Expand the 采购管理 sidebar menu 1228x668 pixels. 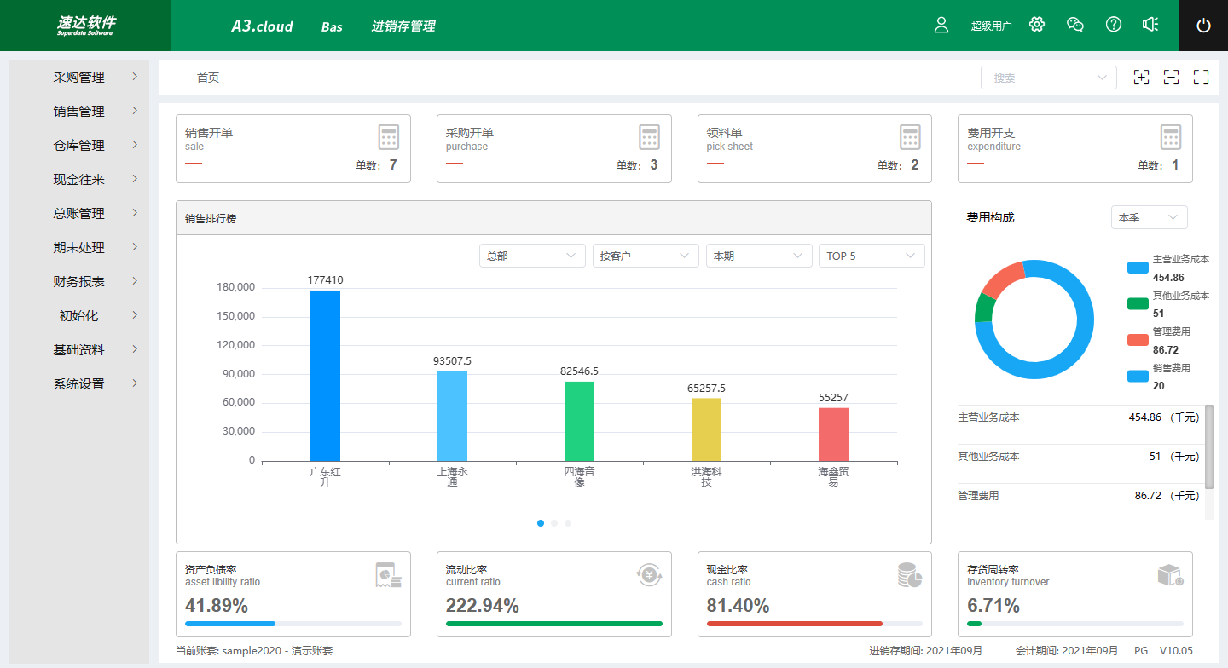tap(78, 77)
